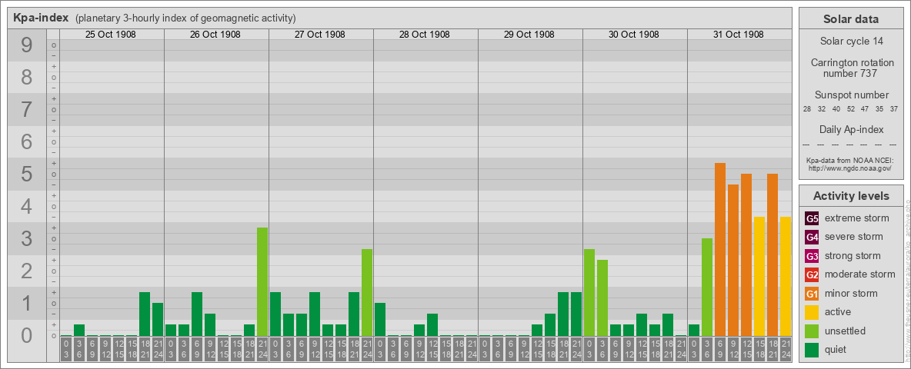The height and width of the screenshot is (369, 911).
Task: Select the 28 Oct 1908 date header
Action: 424,35
